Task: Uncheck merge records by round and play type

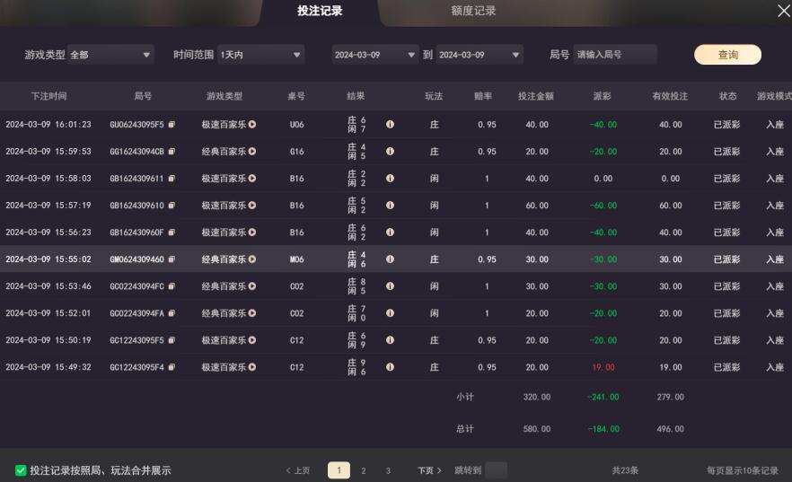Action: [21, 470]
